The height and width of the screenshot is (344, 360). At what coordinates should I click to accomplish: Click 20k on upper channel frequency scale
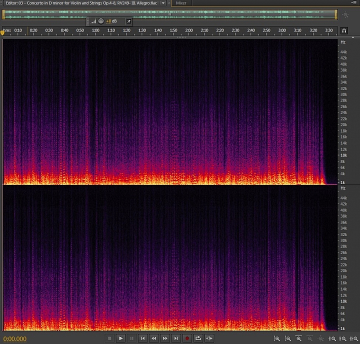click(x=343, y=124)
